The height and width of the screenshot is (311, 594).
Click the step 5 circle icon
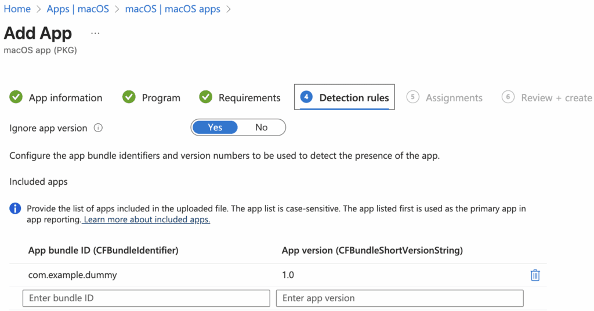pyautogui.click(x=412, y=97)
